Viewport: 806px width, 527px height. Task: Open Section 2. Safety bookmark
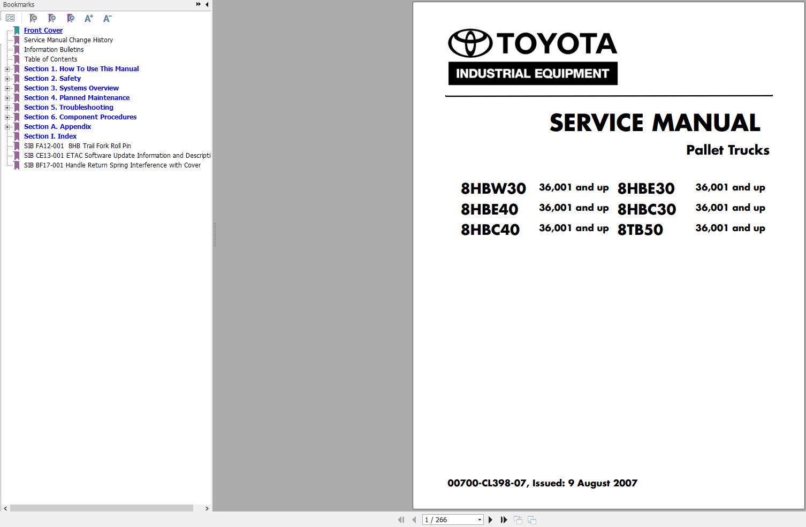coord(52,79)
